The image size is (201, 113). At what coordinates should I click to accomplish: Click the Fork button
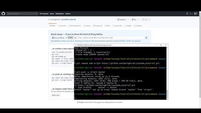(x=144, y=19)
